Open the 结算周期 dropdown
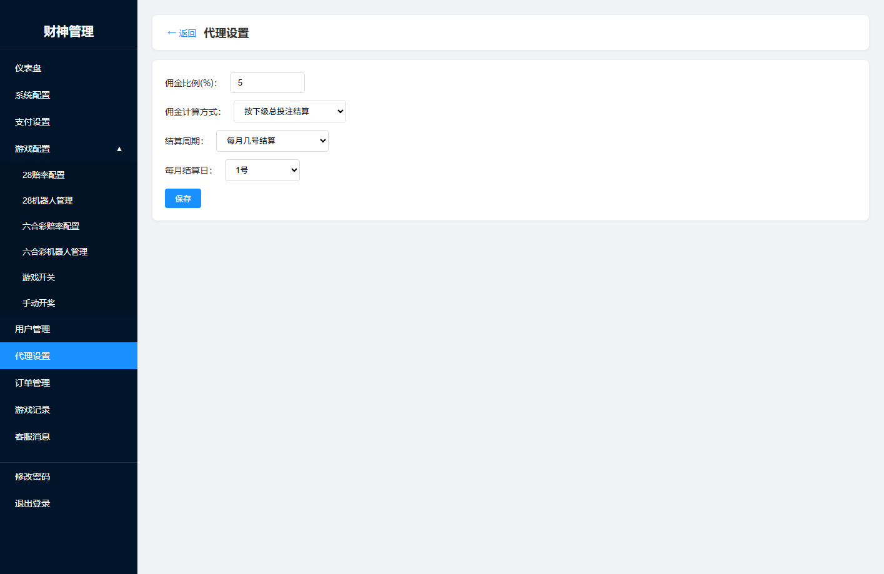Screen dimensions: 884x574 click(272, 141)
